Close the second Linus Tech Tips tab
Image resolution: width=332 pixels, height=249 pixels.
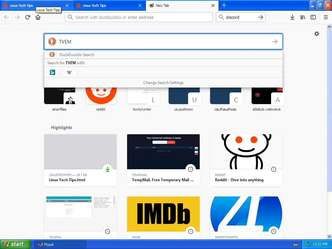click(x=140, y=6)
